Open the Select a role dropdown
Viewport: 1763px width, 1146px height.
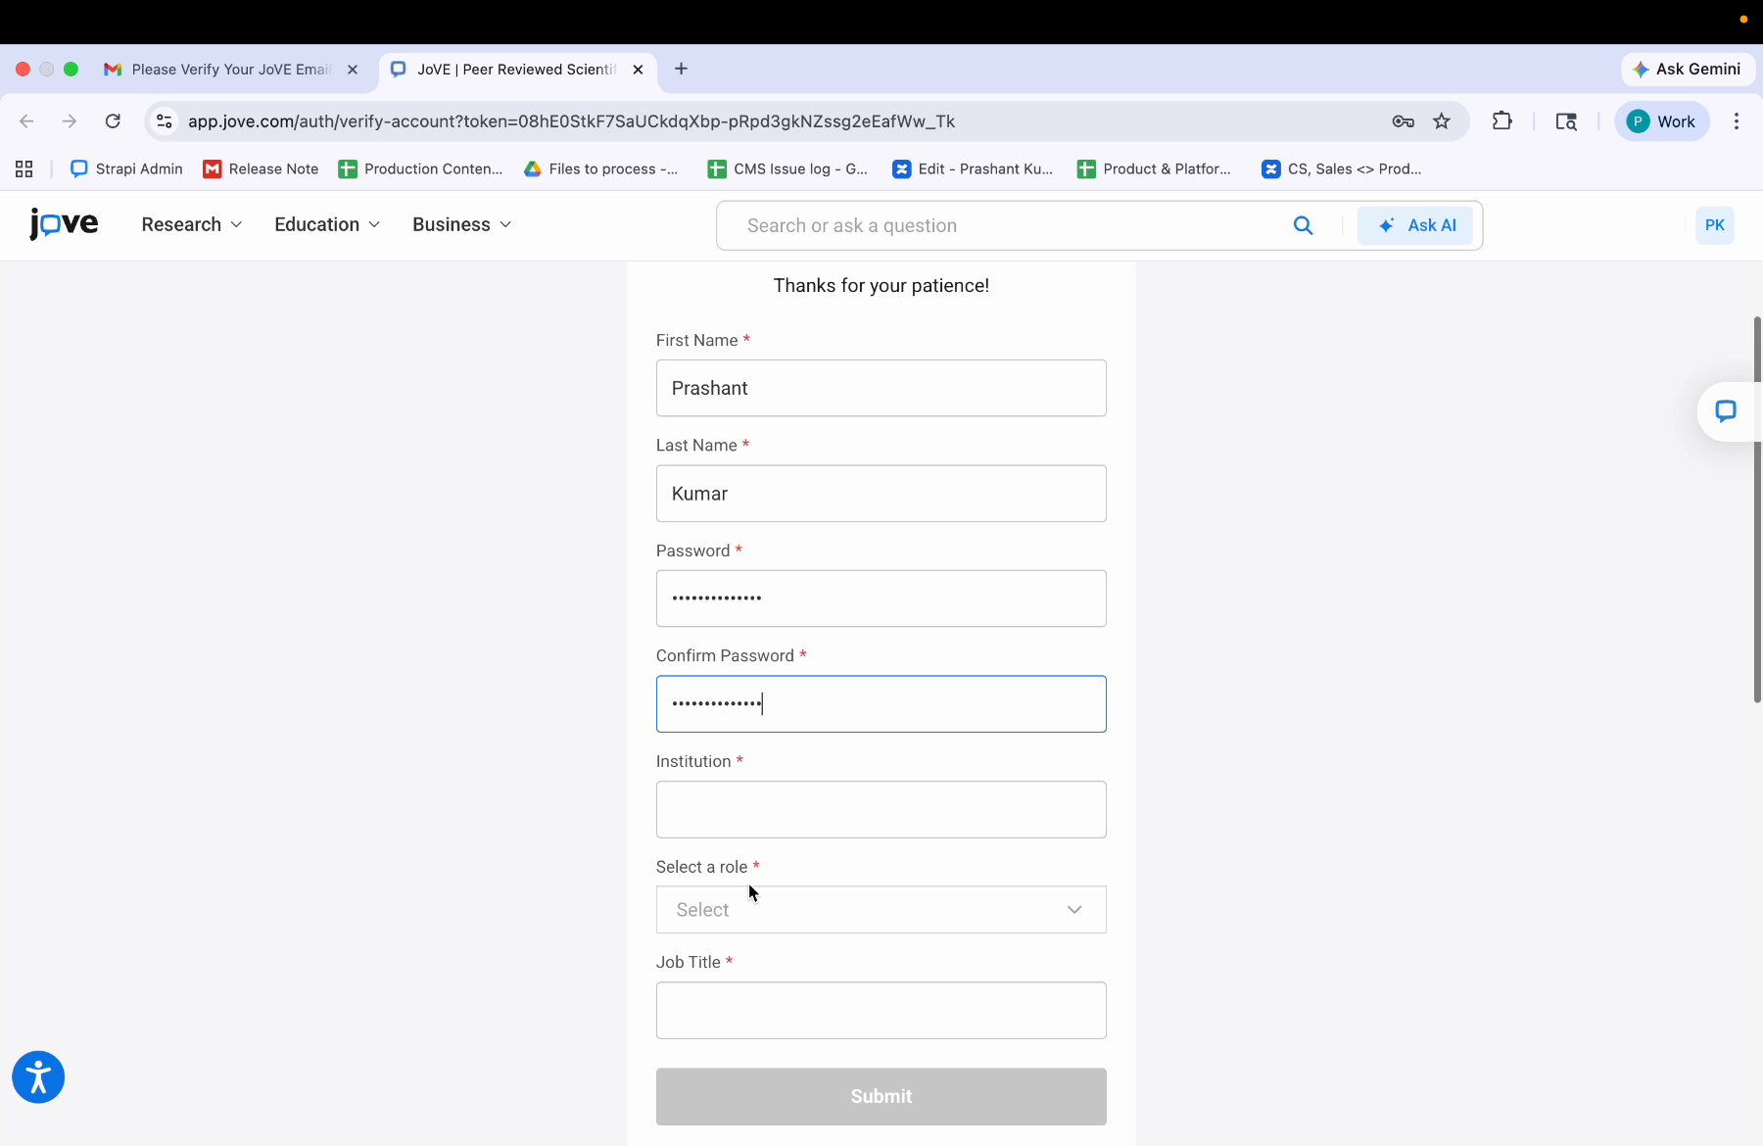[x=881, y=909]
